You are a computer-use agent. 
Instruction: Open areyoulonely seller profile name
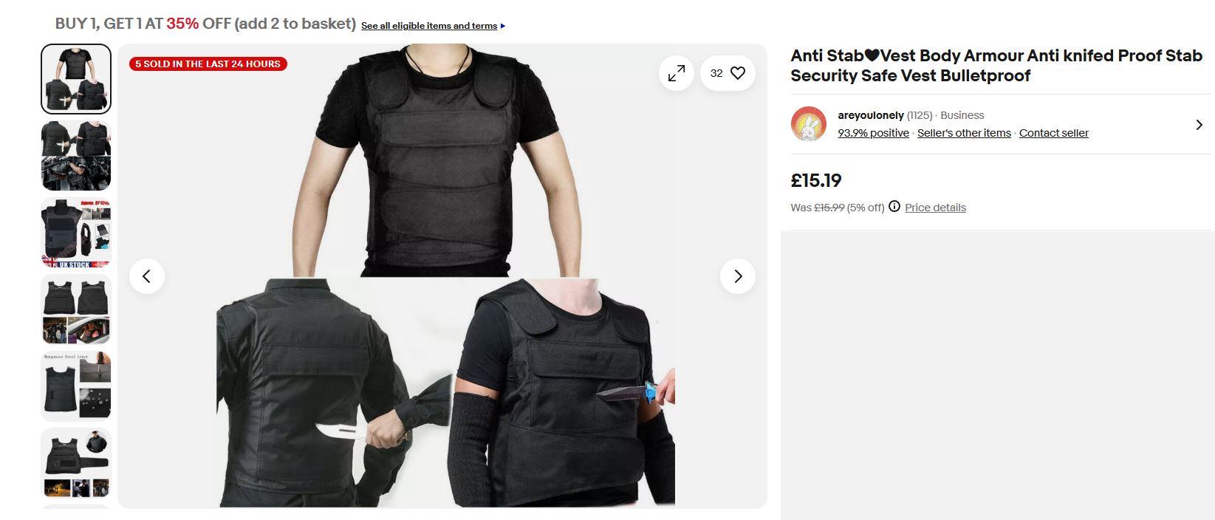click(871, 115)
